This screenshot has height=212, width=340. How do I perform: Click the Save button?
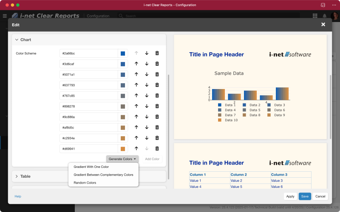pos(305,196)
